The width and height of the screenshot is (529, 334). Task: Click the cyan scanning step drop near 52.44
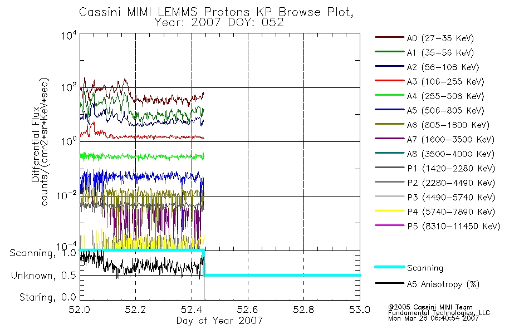204,263
